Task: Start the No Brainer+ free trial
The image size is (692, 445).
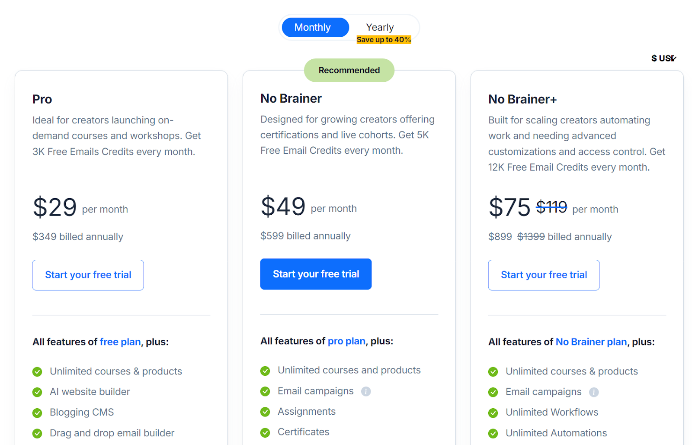Action: coord(544,274)
